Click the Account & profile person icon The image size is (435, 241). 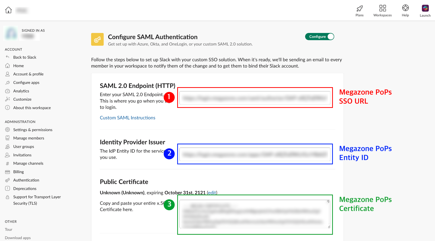(x=8, y=74)
